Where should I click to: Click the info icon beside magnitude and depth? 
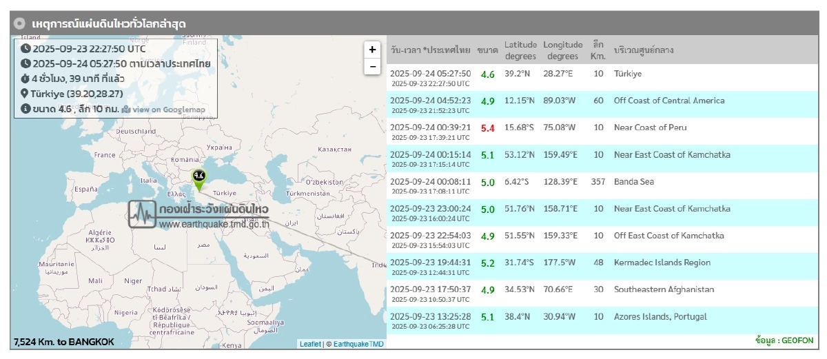(26, 109)
